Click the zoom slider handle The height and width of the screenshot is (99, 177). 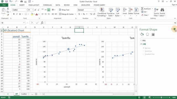click(162, 97)
